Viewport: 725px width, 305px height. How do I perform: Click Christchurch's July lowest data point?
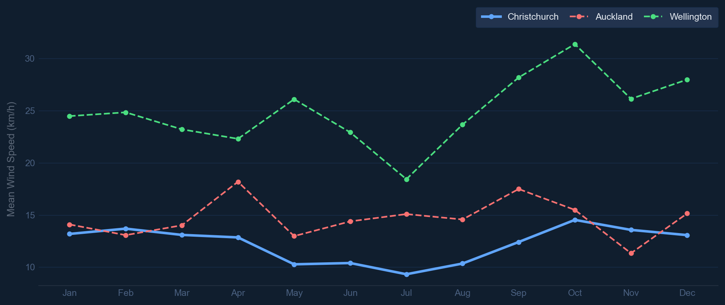407,274
